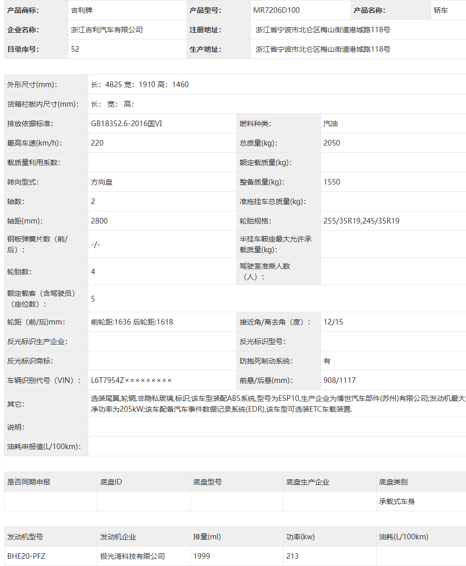Click the 油耗申报值(L/100km) label
This screenshot has width=466, height=566.
coord(44,446)
